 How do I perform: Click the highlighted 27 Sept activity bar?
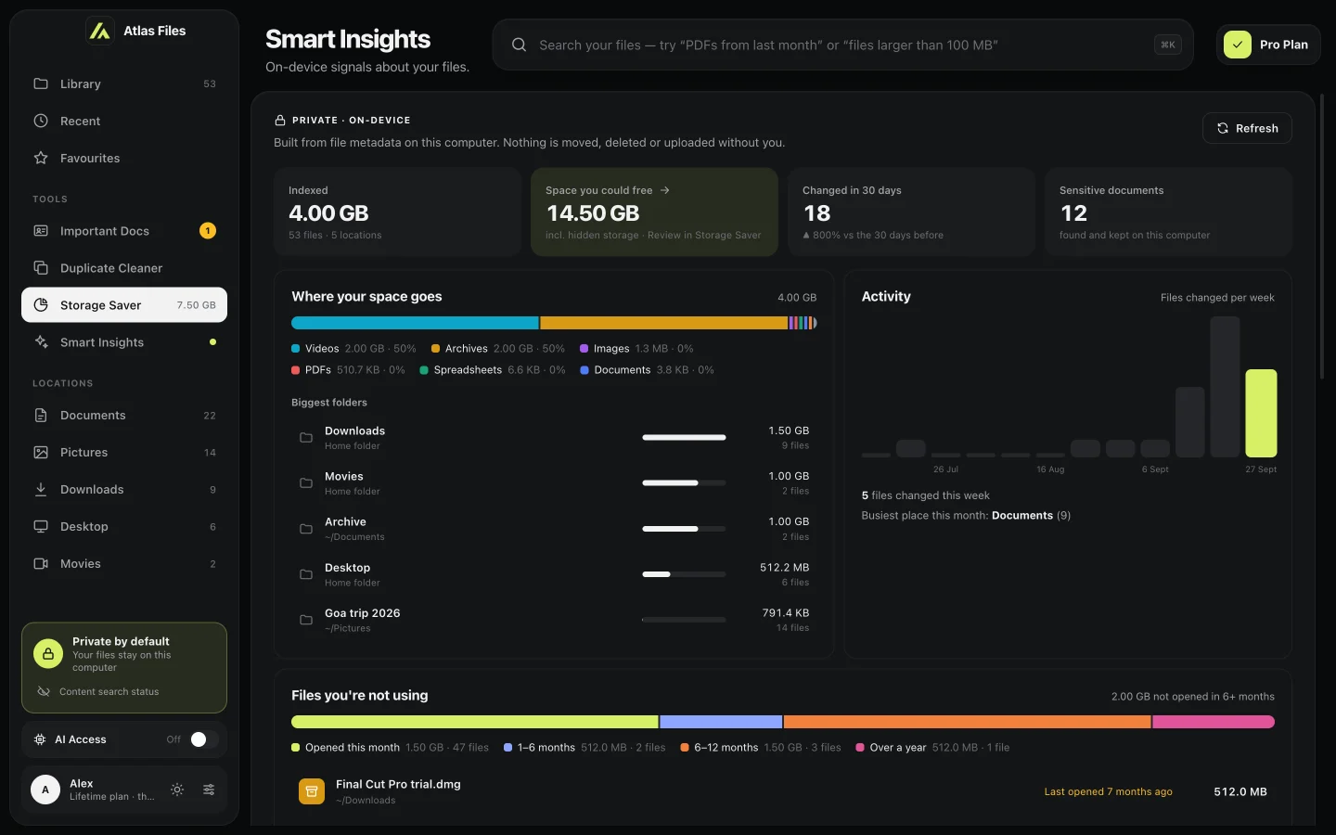point(1261,413)
